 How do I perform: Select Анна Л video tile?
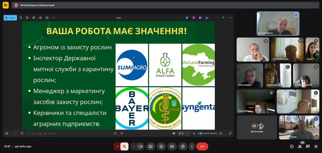pos(312,50)
